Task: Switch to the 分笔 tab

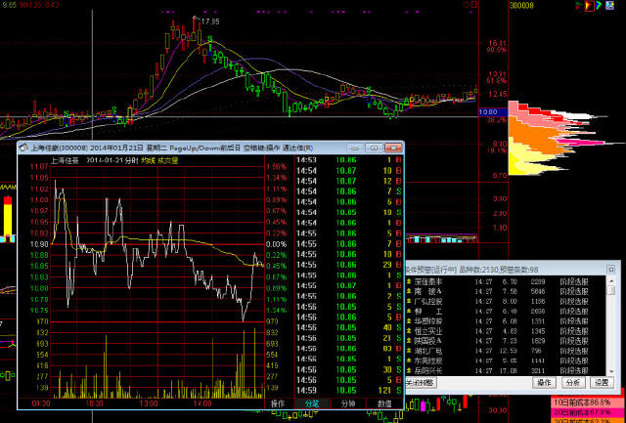Action: (x=312, y=403)
